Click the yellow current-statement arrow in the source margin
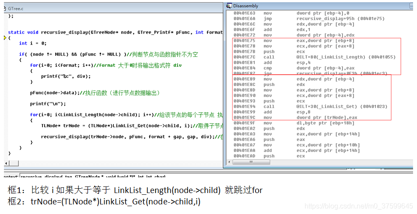The width and height of the screenshot is (417, 214). (x=5, y=38)
